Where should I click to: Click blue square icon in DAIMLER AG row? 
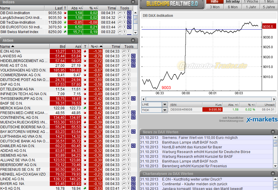[x=133, y=146]
